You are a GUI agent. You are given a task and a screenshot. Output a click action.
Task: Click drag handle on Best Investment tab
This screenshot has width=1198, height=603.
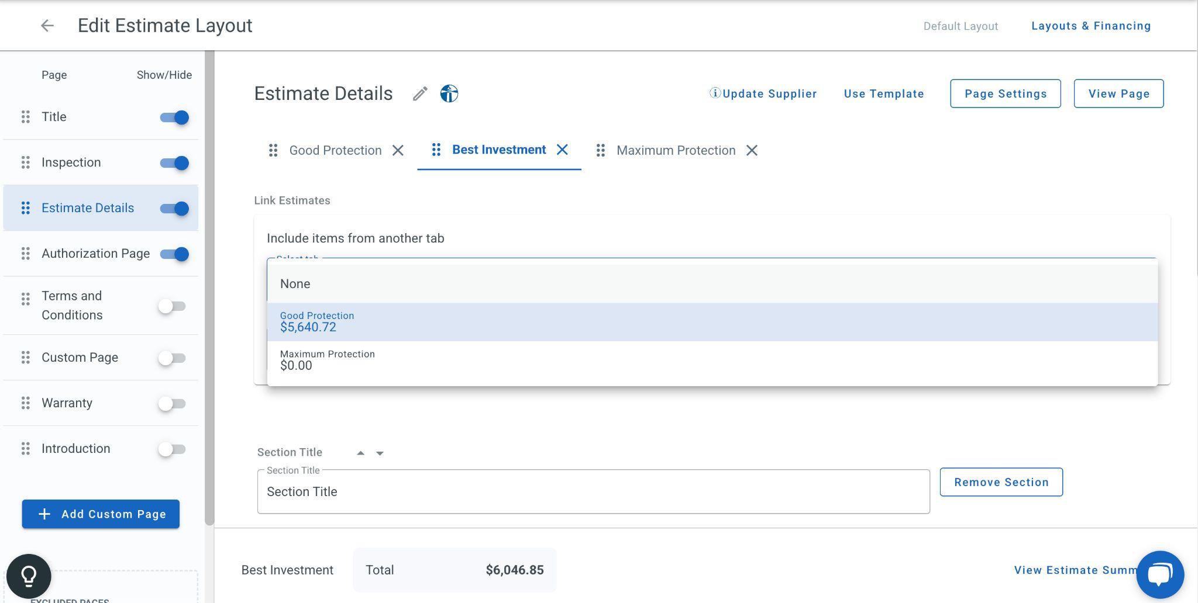(x=436, y=150)
